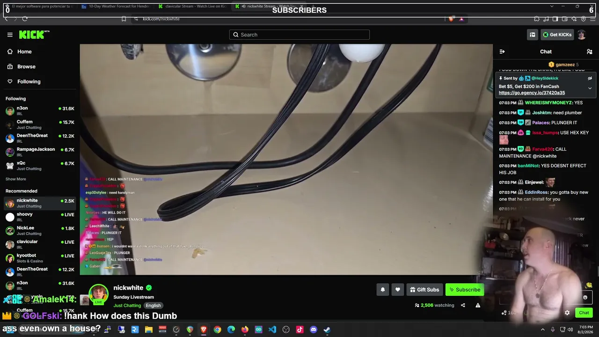
Task: Show hidden system tray icons
Action: [543, 330]
